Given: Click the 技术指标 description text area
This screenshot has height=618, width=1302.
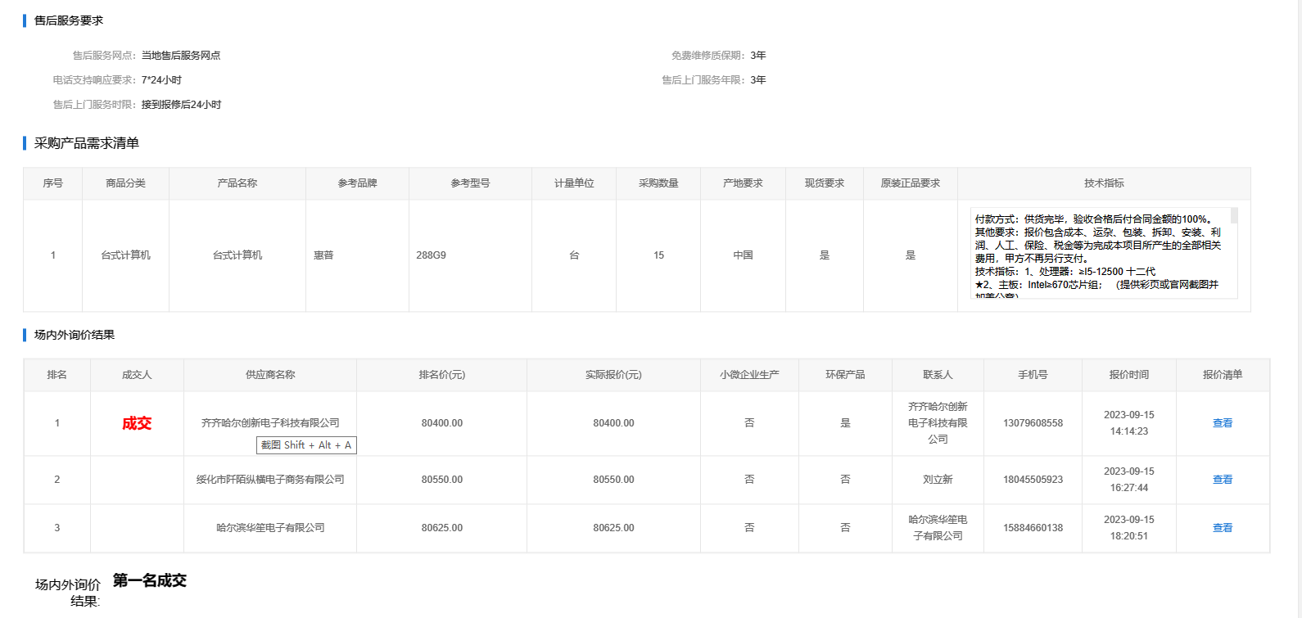Looking at the screenshot, I should [x=1097, y=252].
